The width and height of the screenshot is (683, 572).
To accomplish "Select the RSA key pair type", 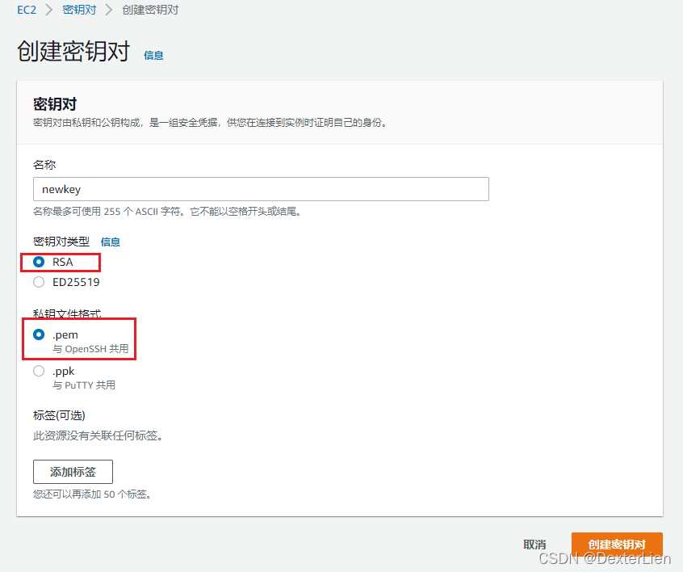I will click(x=39, y=262).
